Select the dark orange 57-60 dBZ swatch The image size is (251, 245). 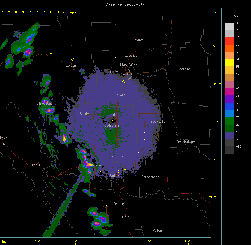pyautogui.click(x=229, y=48)
